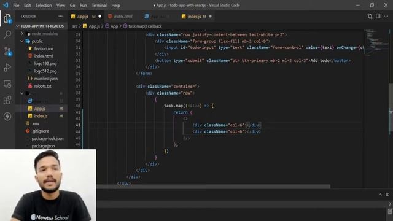Close the bottom panel
The width and height of the screenshot is (393, 221).
coord(387,195)
